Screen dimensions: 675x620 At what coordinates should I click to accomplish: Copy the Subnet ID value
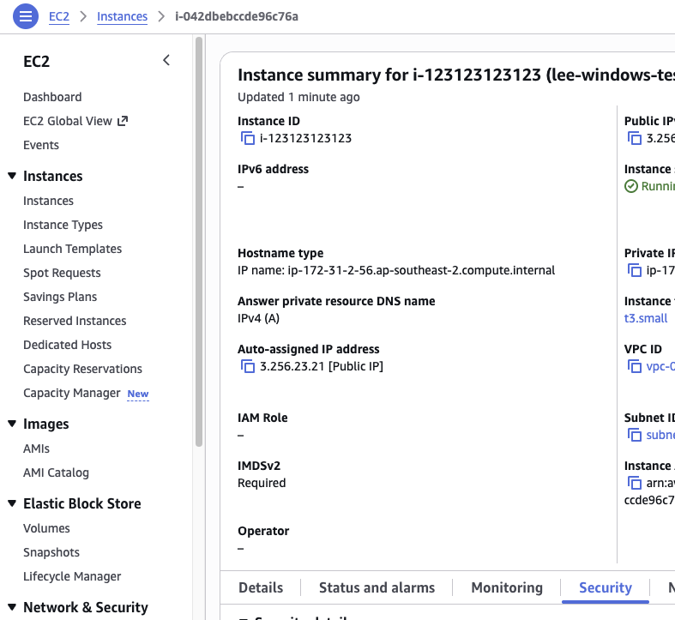coord(635,435)
